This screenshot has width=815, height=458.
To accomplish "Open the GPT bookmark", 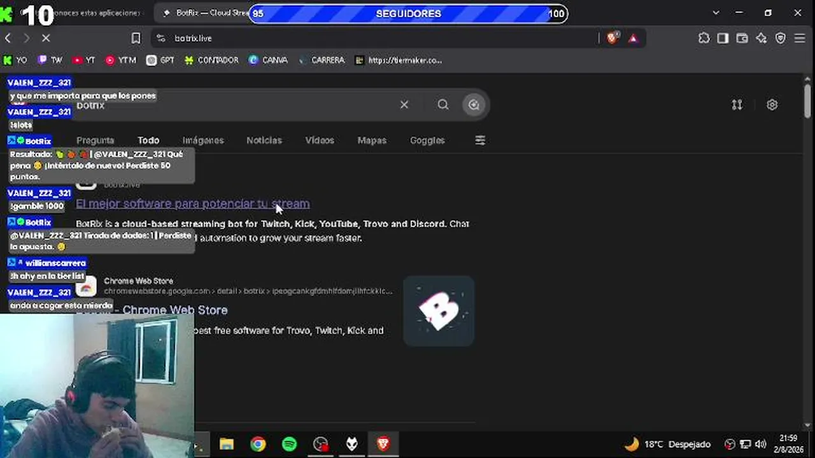I will coord(160,60).
